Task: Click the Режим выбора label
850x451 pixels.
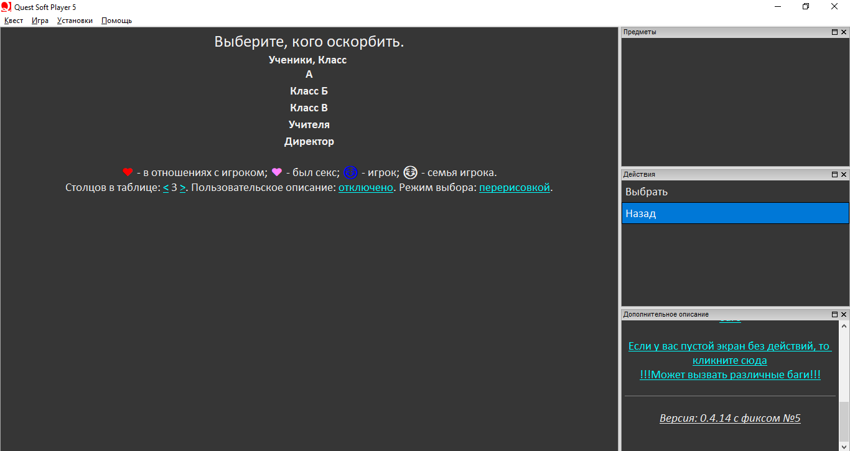Action: [x=437, y=187]
